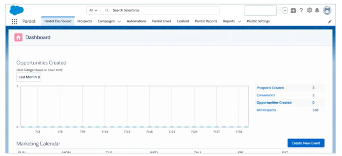Open the Last Month date range dropdown
The image size is (342, 156).
29,77
